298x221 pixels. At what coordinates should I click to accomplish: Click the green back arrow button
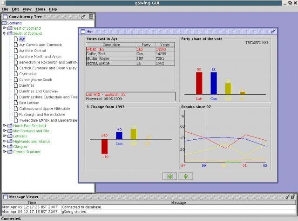tap(169, 176)
